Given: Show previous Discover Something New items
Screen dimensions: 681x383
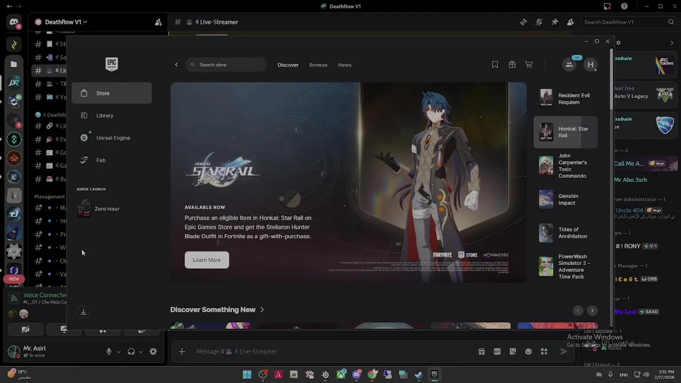Looking at the screenshot, I should pyautogui.click(x=578, y=311).
